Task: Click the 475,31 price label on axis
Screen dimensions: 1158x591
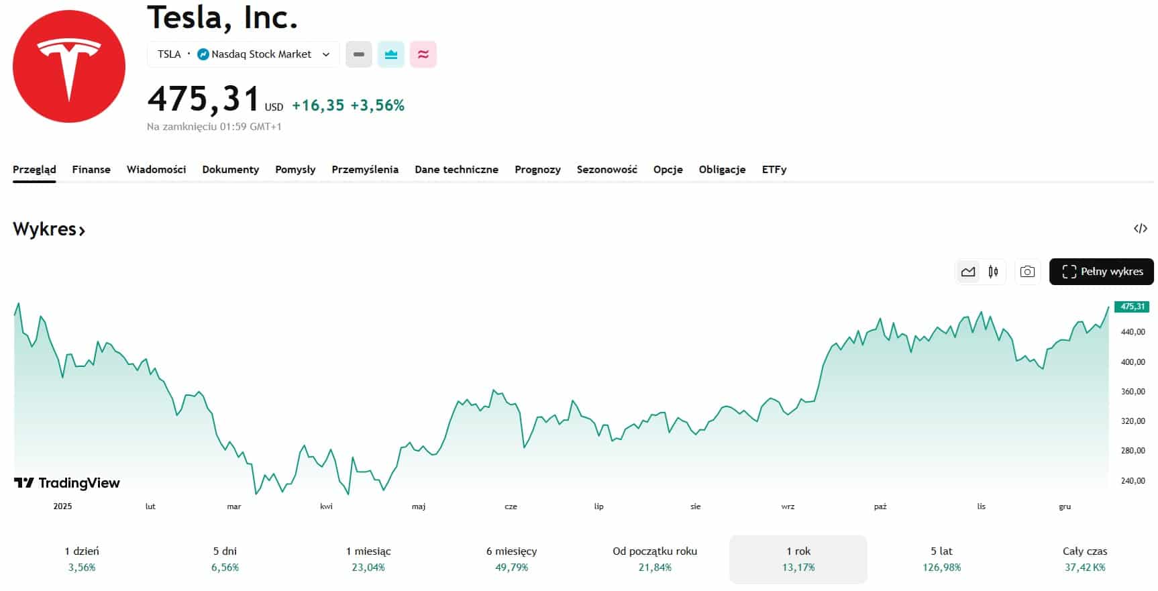Action: pyautogui.click(x=1133, y=307)
